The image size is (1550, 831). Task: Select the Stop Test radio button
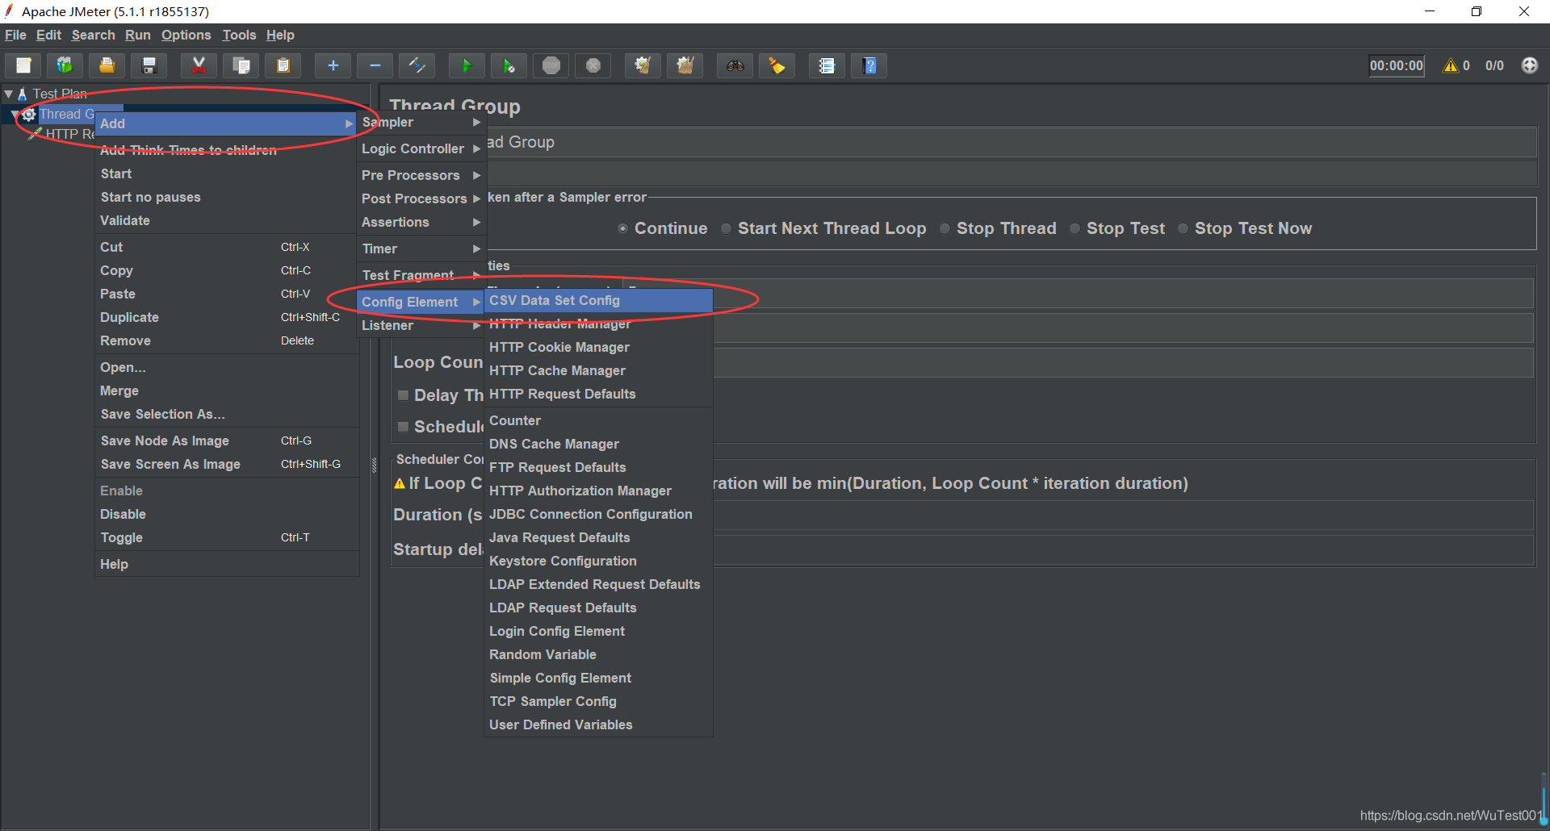[x=1075, y=228]
